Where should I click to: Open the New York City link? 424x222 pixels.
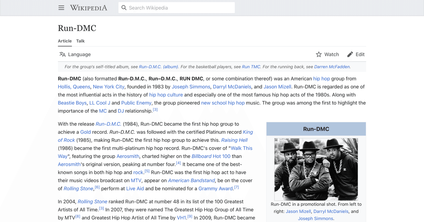click(x=109, y=86)
